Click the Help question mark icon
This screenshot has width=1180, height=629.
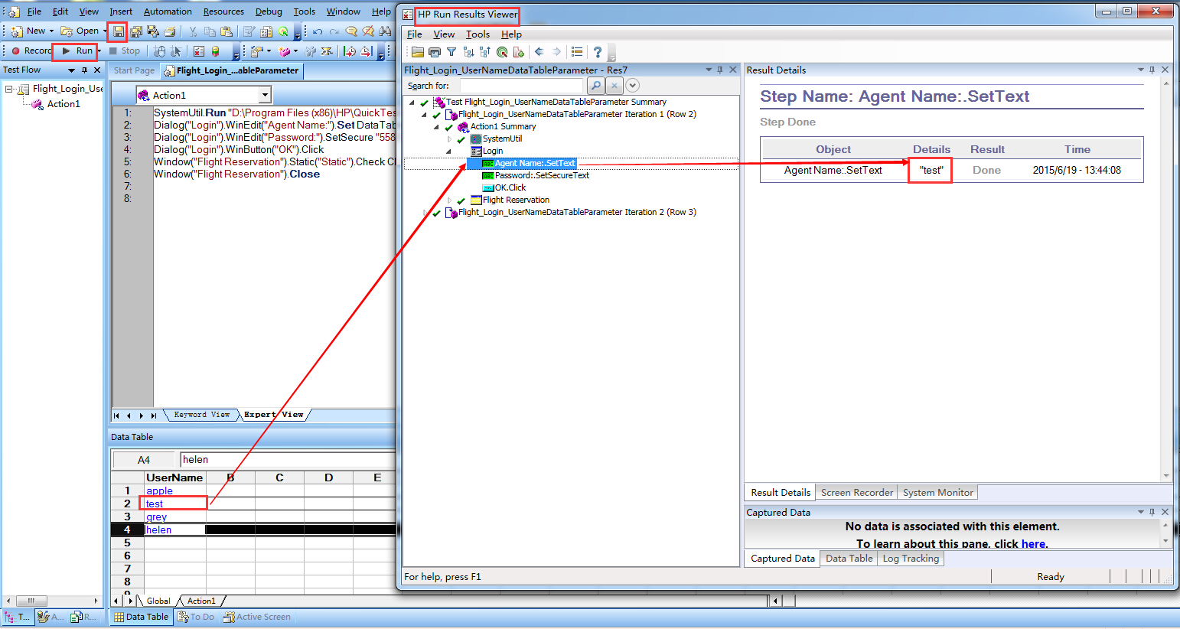pyautogui.click(x=598, y=52)
